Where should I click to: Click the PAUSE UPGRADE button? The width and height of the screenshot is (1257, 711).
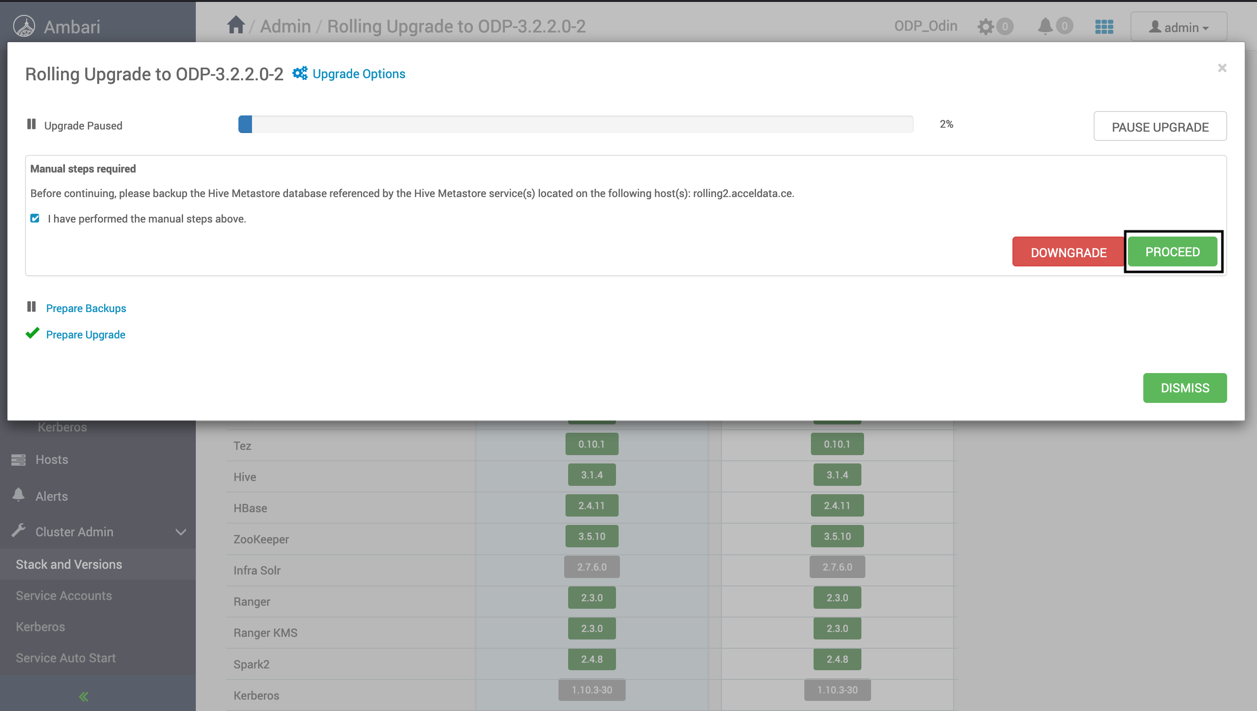(1160, 126)
